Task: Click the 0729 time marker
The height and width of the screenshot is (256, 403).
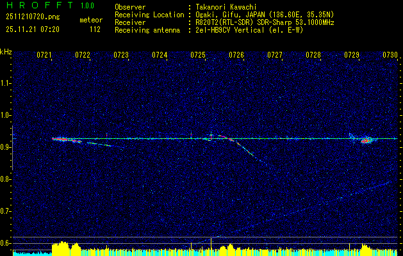Action: click(352, 55)
